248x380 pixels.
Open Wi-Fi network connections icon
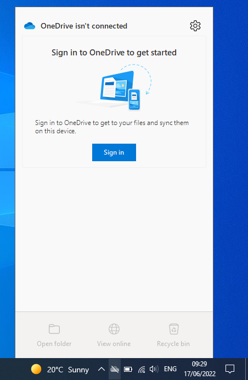coord(142,370)
